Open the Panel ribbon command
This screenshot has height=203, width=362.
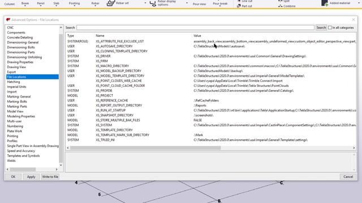point(41,4)
